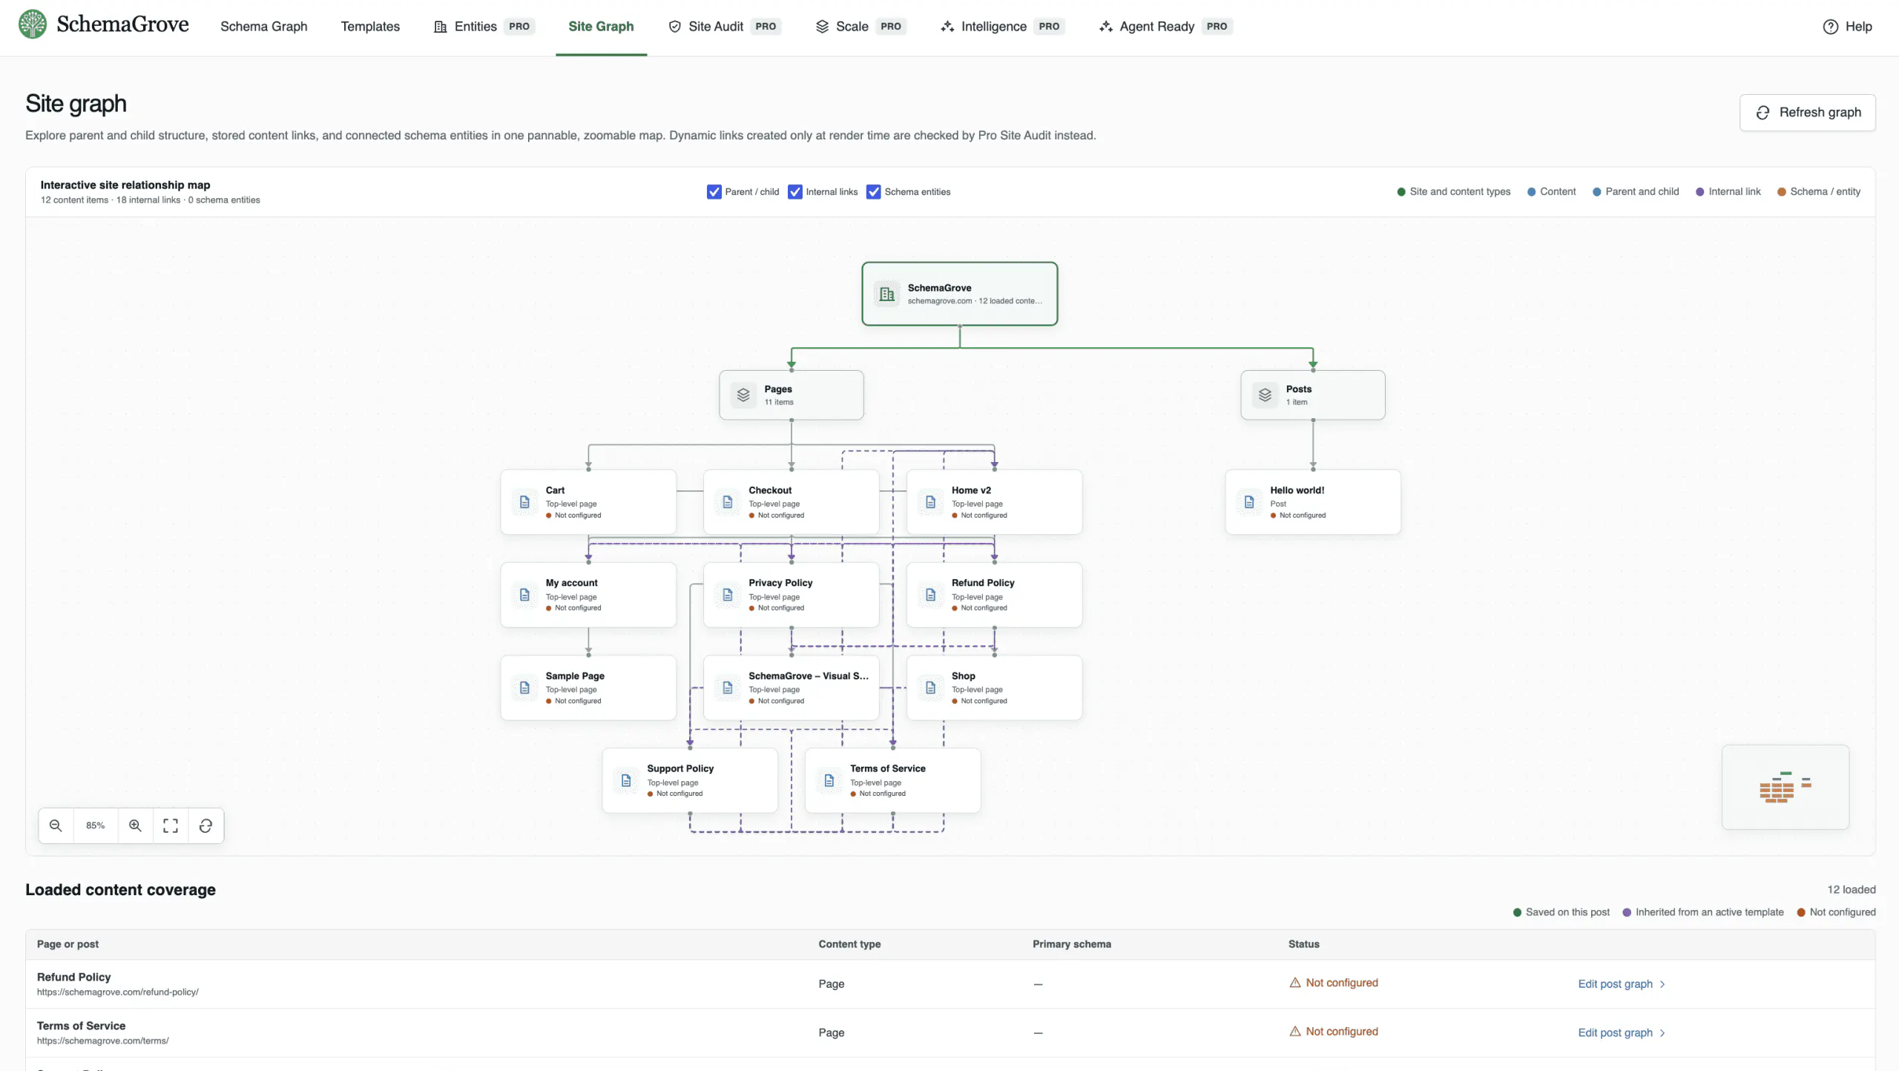The width and height of the screenshot is (1899, 1071).
Task: Click the purple Internal link legend dot
Action: point(1700,192)
